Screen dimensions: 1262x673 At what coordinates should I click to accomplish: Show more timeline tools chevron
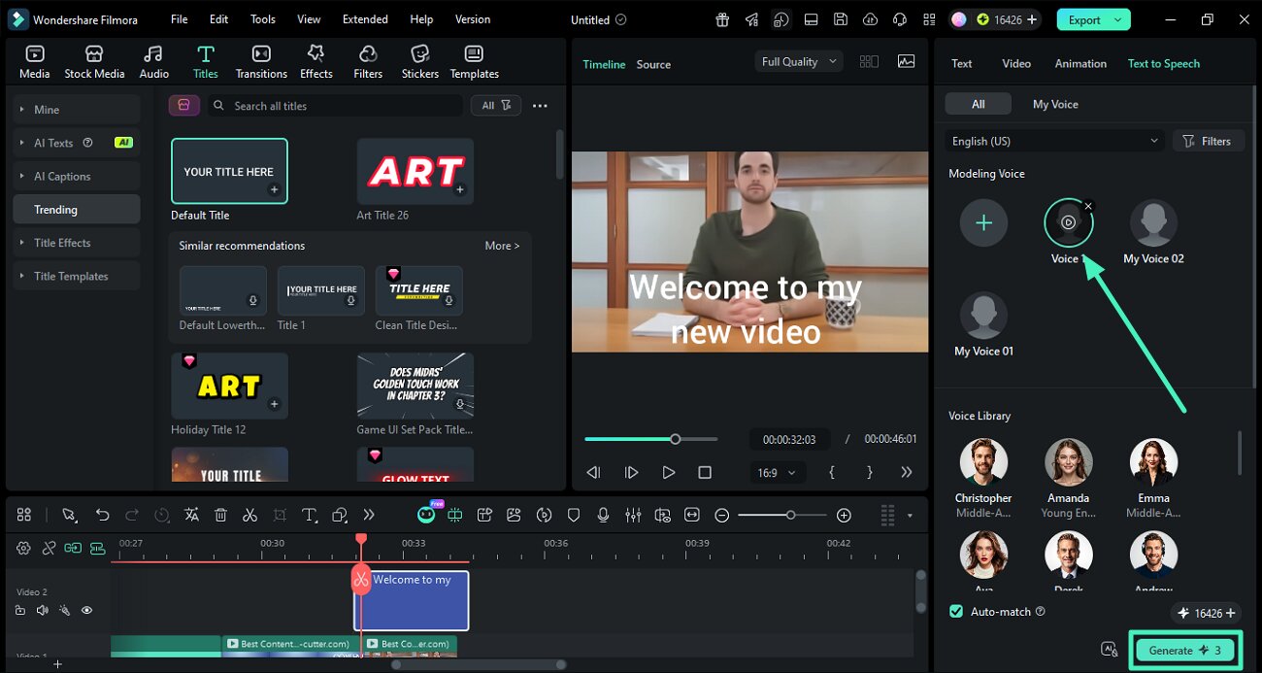pyautogui.click(x=369, y=515)
